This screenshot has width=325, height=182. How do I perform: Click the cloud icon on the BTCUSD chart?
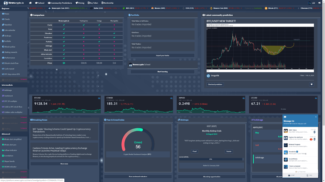click(99, 98)
